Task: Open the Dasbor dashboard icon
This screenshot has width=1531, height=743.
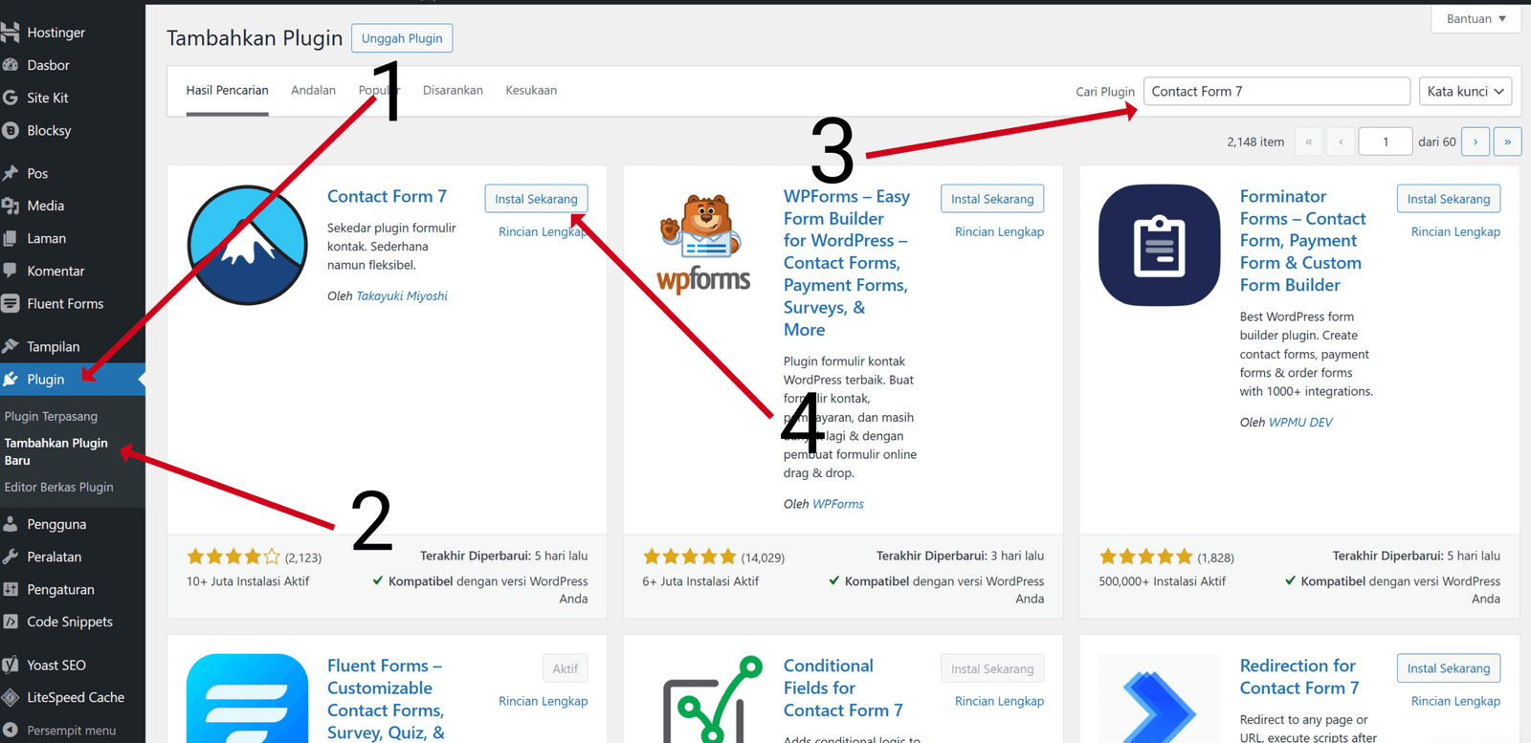Action: pos(11,65)
